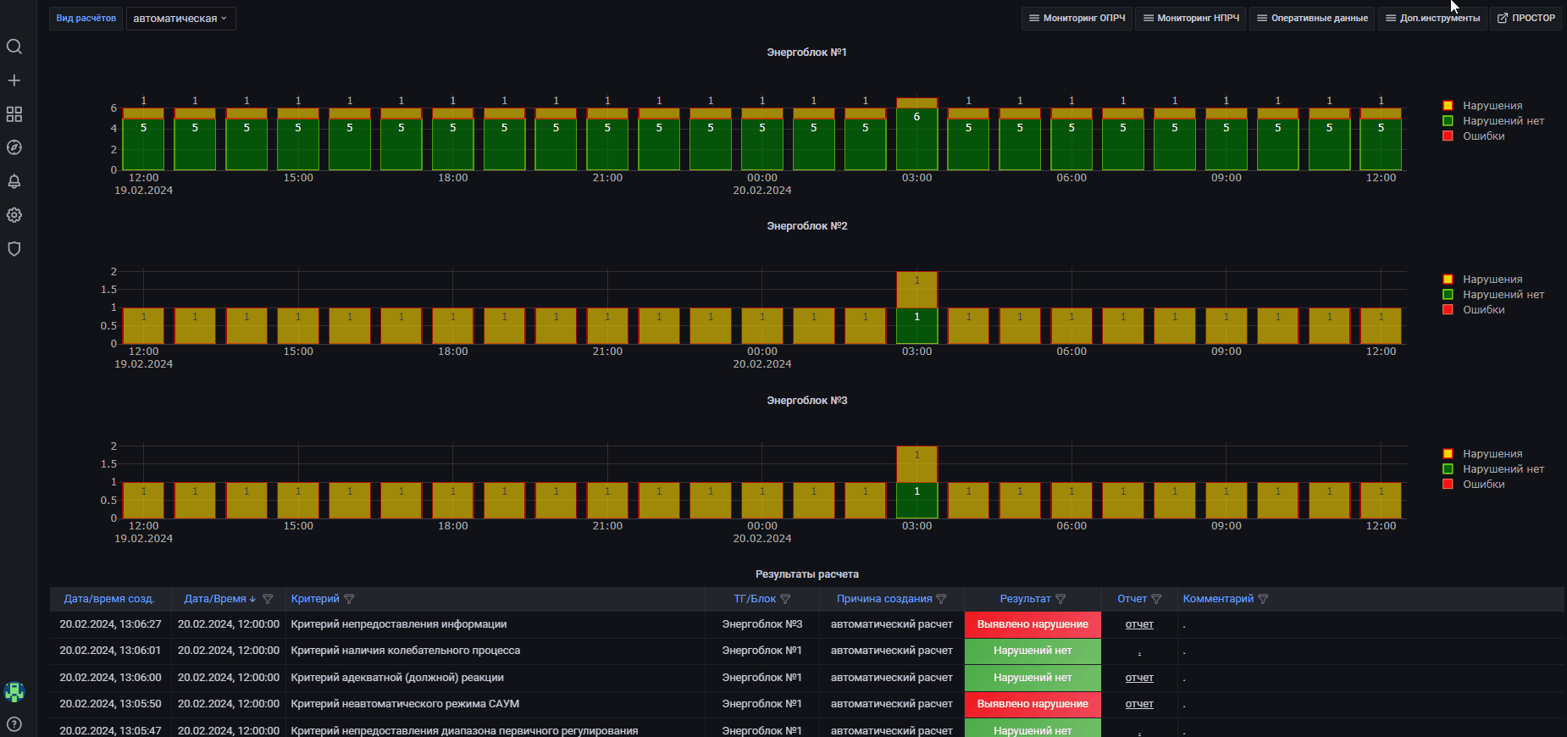Open the Search icon in the sidebar
The width and height of the screenshot is (1567, 737).
14,47
